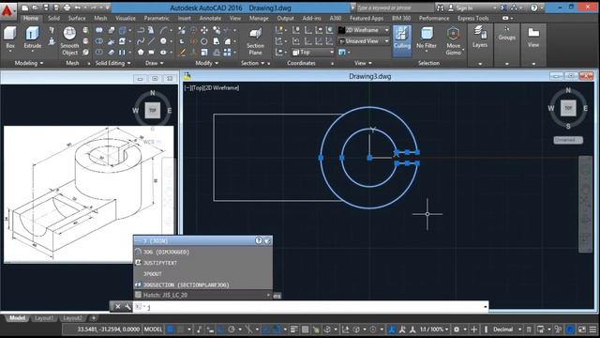Screen dimensions: 600x338
Task: Click the No Filter selection icon
Action: click(427, 38)
